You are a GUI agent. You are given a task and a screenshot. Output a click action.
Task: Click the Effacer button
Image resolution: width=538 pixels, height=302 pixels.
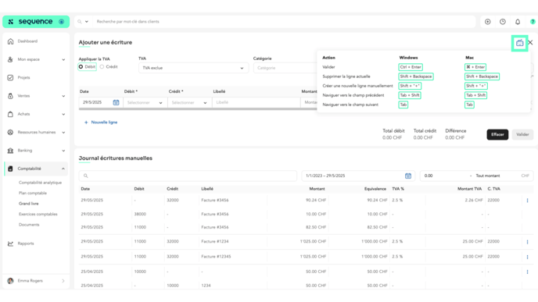(497, 134)
